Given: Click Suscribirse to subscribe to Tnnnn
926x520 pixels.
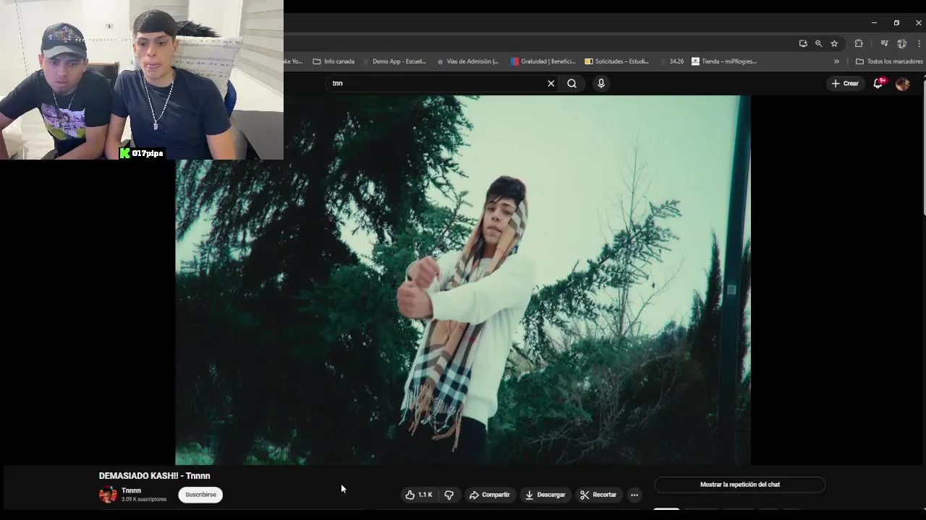Looking at the screenshot, I should coord(200,495).
